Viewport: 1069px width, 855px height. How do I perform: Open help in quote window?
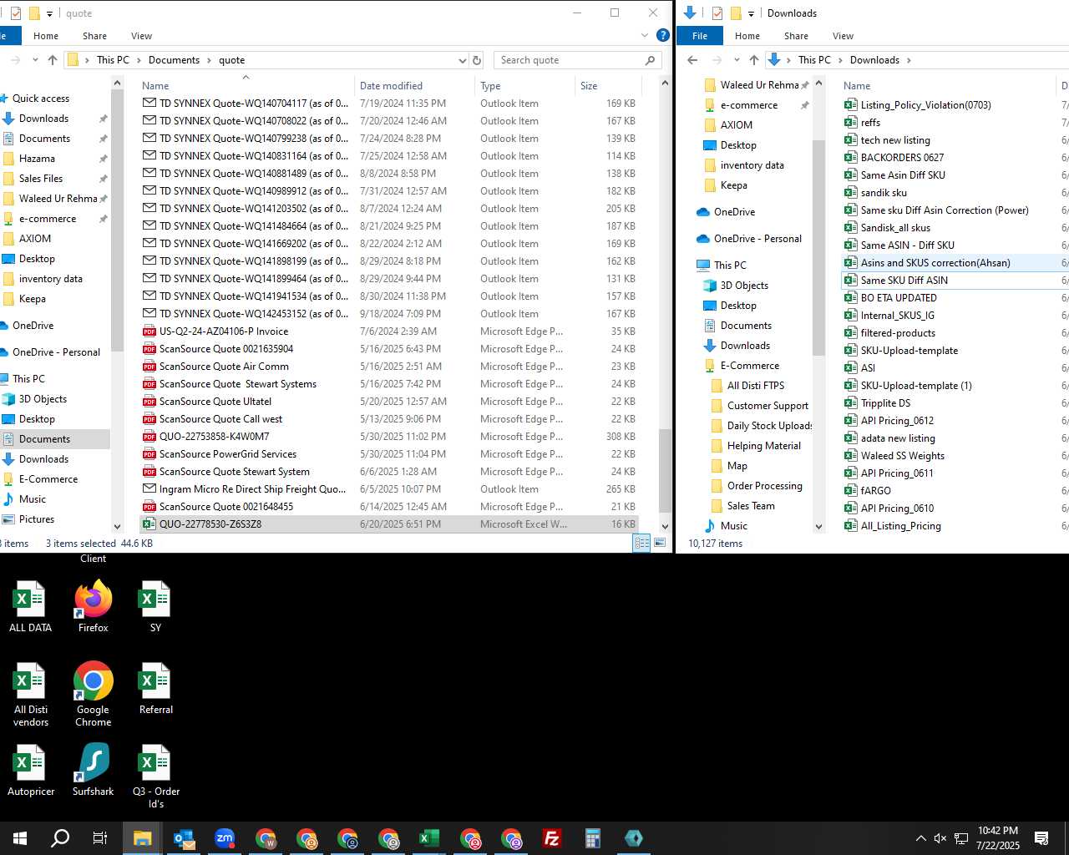tap(662, 35)
